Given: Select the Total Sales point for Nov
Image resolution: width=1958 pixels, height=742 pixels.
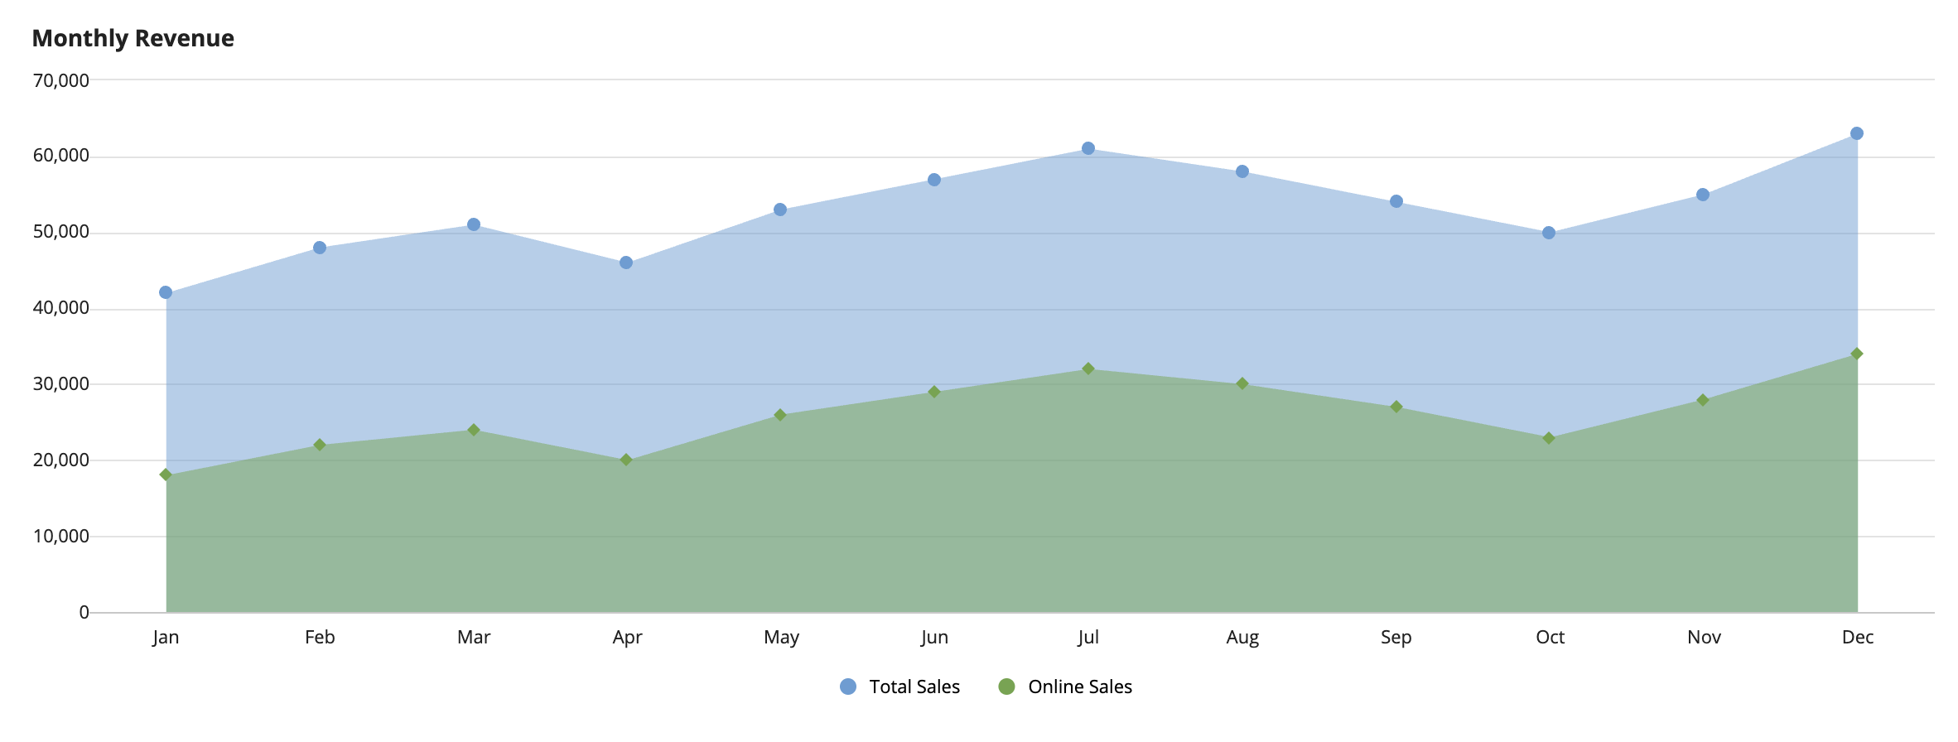Looking at the screenshot, I should pyautogui.click(x=1703, y=195).
